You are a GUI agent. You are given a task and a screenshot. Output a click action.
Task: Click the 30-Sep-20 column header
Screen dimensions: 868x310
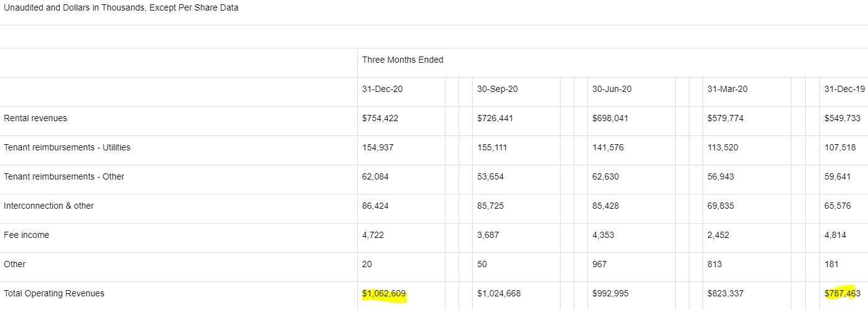[497, 89]
